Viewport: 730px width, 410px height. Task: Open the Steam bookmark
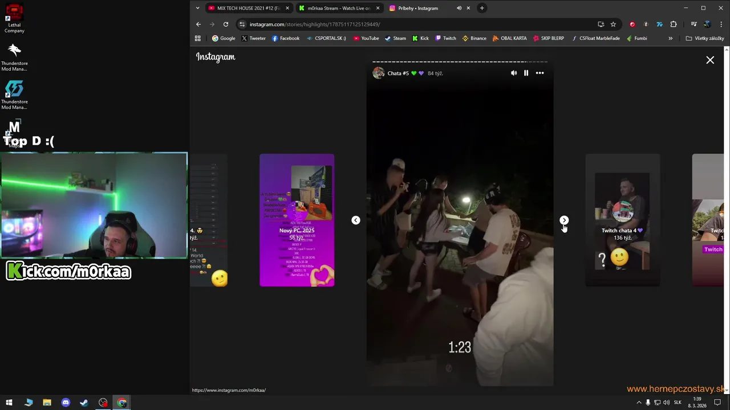click(395, 38)
